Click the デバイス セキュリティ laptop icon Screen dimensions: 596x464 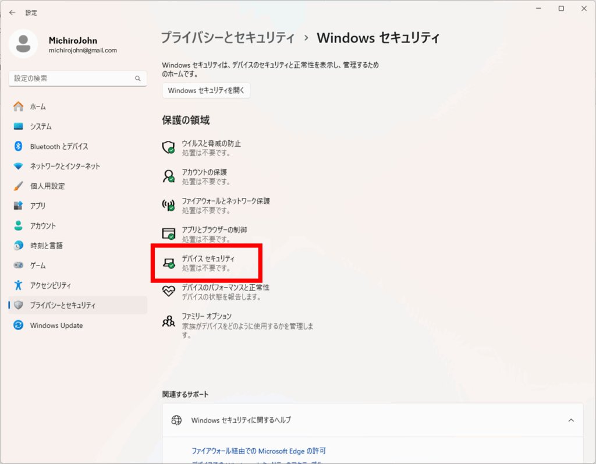click(x=168, y=263)
